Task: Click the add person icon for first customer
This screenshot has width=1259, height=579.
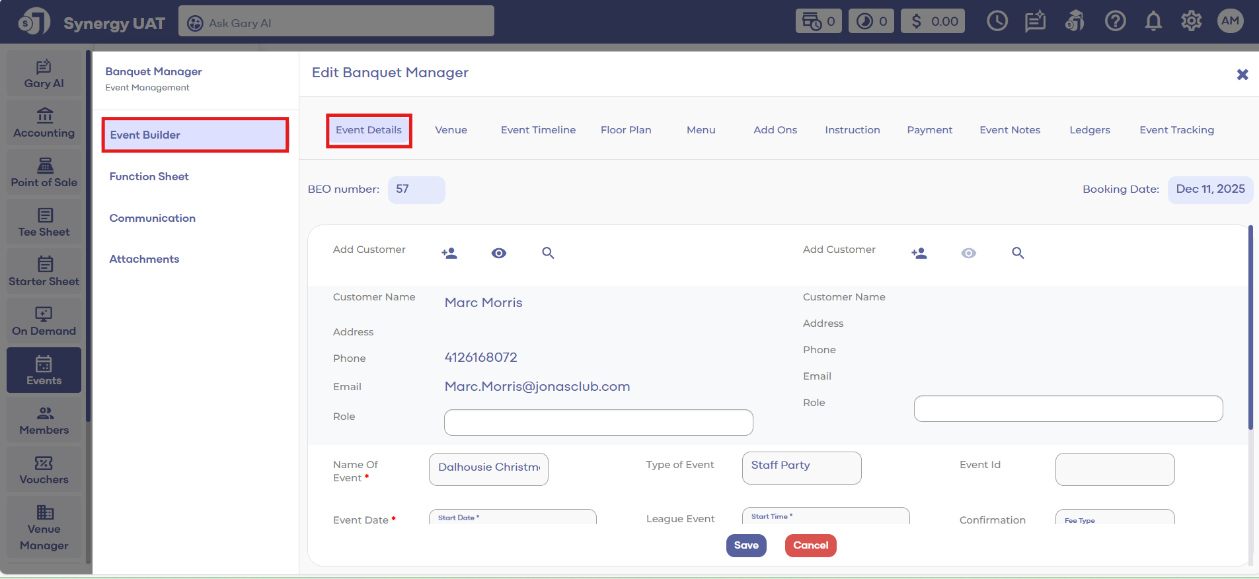Action: click(449, 253)
